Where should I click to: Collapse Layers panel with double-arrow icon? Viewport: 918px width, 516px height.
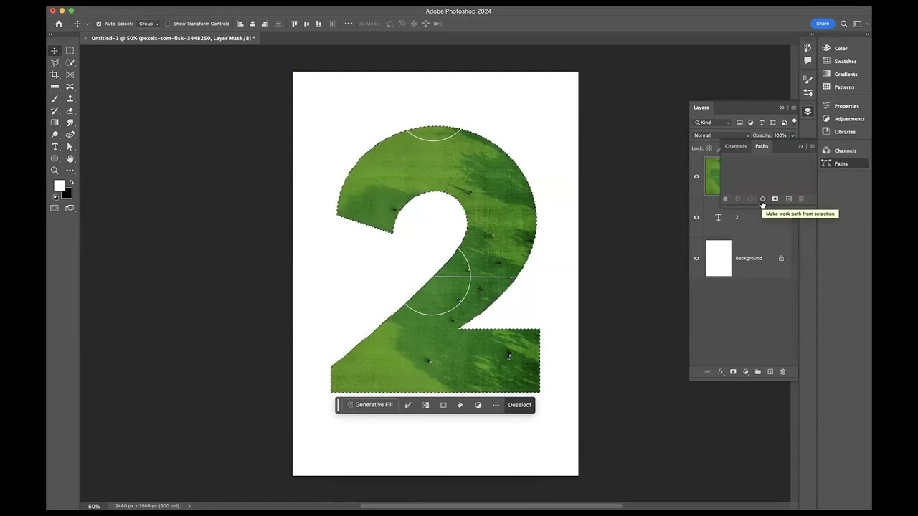(x=782, y=107)
